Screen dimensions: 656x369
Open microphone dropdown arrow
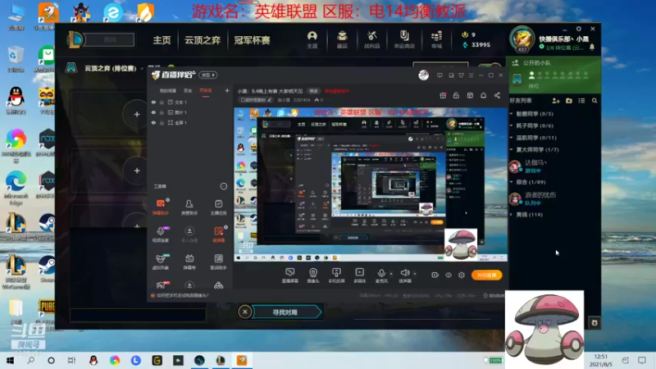coord(391,274)
